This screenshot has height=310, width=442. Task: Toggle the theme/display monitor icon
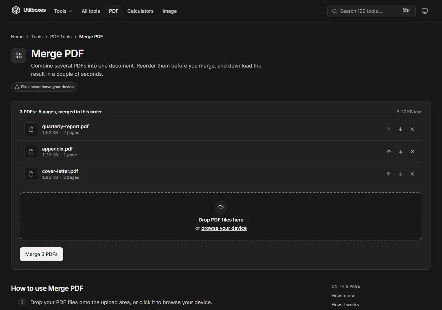425,11
